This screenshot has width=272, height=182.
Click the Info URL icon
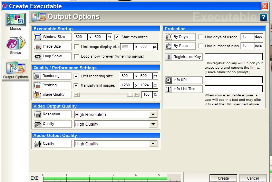[169, 80]
